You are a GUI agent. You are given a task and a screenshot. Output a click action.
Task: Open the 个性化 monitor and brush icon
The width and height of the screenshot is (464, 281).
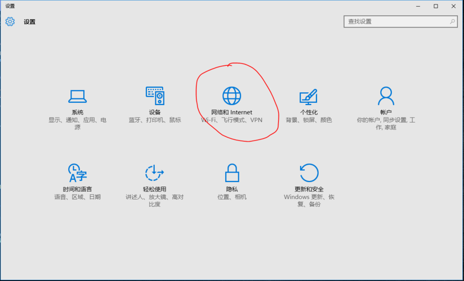click(309, 97)
